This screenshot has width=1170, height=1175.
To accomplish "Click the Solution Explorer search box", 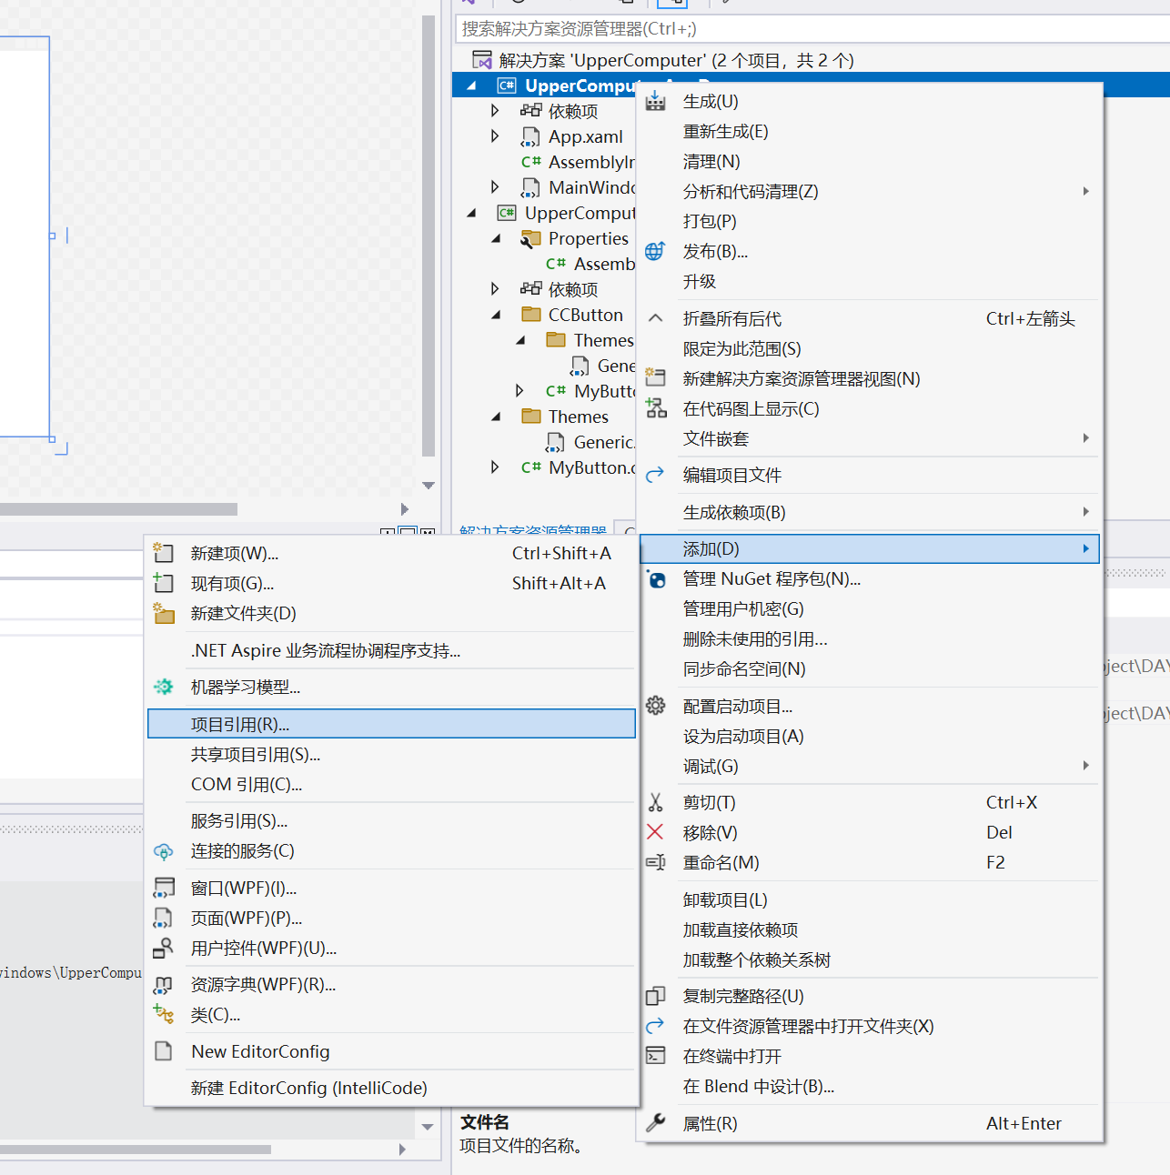I will click(x=812, y=28).
